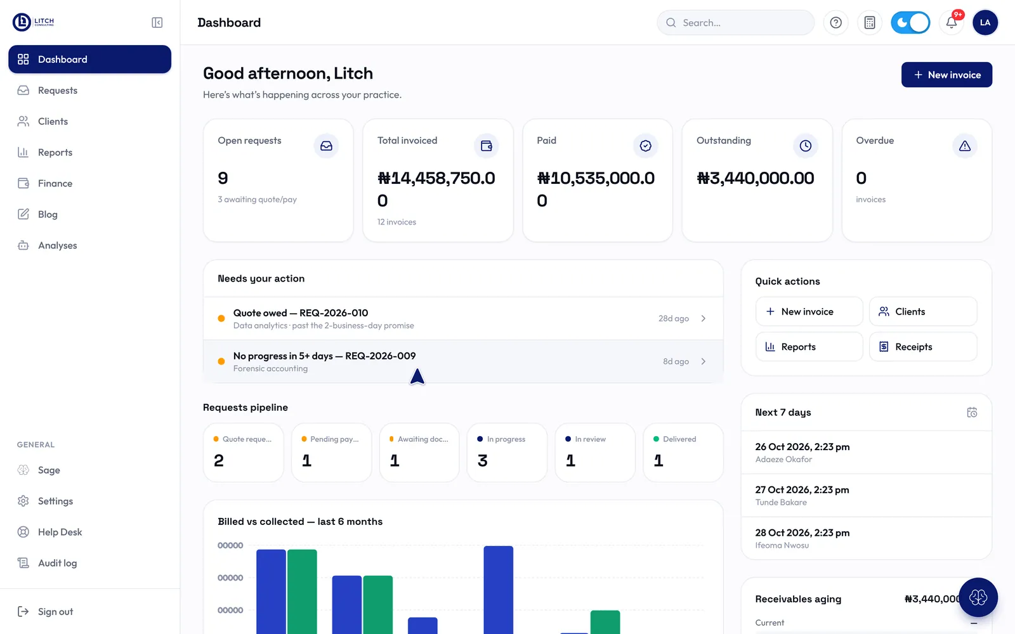1015x634 pixels.
Task: Select the 27 Oct 2026 Tunde Bakare entry
Action: pos(867,496)
